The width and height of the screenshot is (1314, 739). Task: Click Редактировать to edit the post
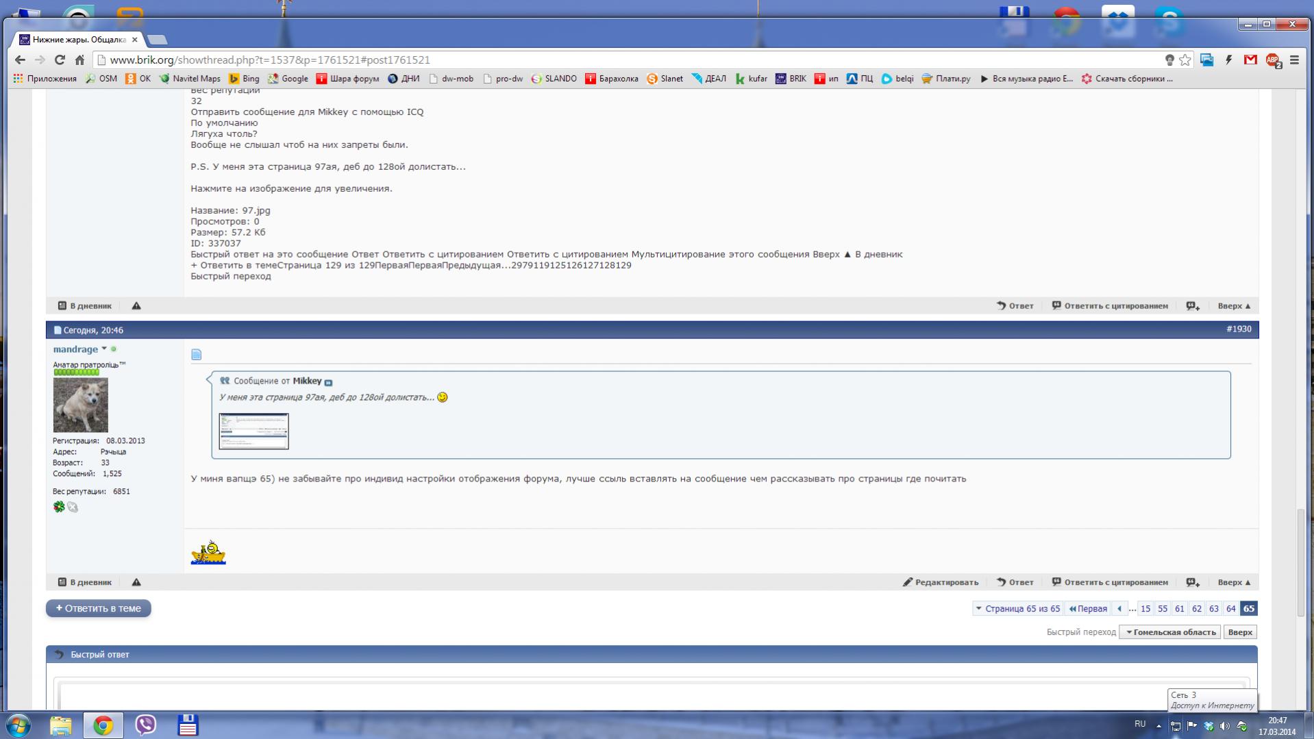(940, 582)
